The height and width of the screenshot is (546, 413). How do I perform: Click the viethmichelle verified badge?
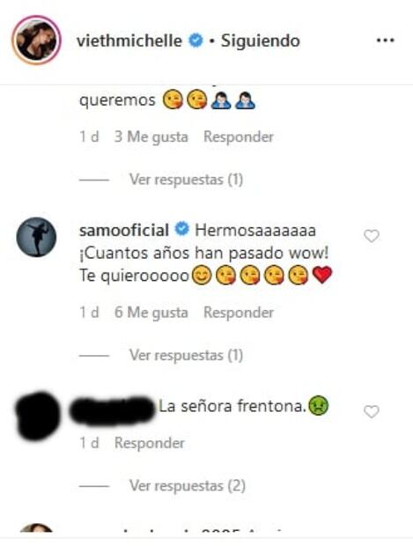195,41
